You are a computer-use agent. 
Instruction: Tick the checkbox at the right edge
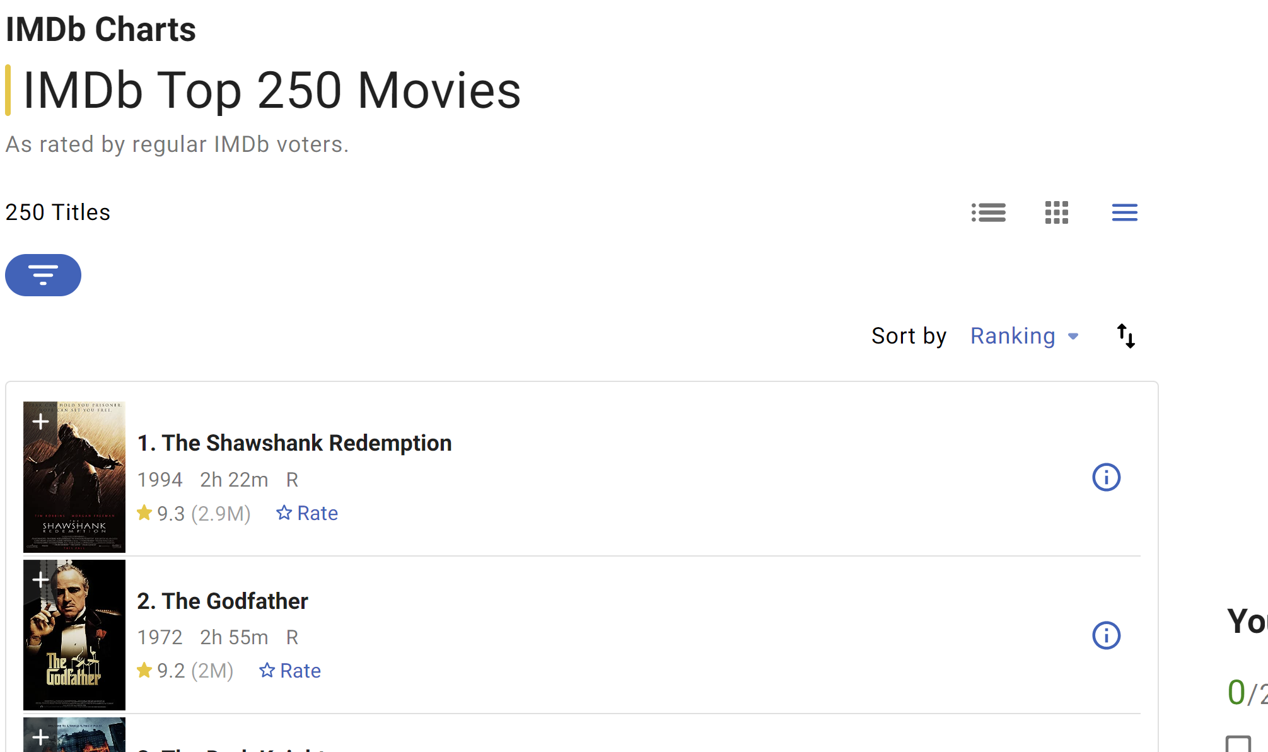pyautogui.click(x=1238, y=744)
